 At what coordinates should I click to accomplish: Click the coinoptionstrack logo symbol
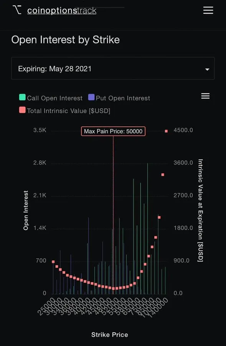coord(17,10)
